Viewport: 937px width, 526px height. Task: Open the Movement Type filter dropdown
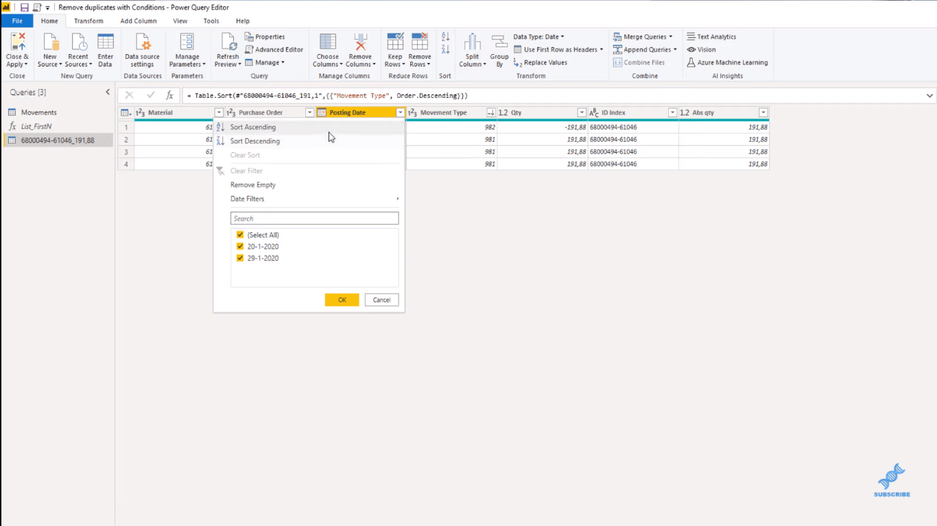491,112
